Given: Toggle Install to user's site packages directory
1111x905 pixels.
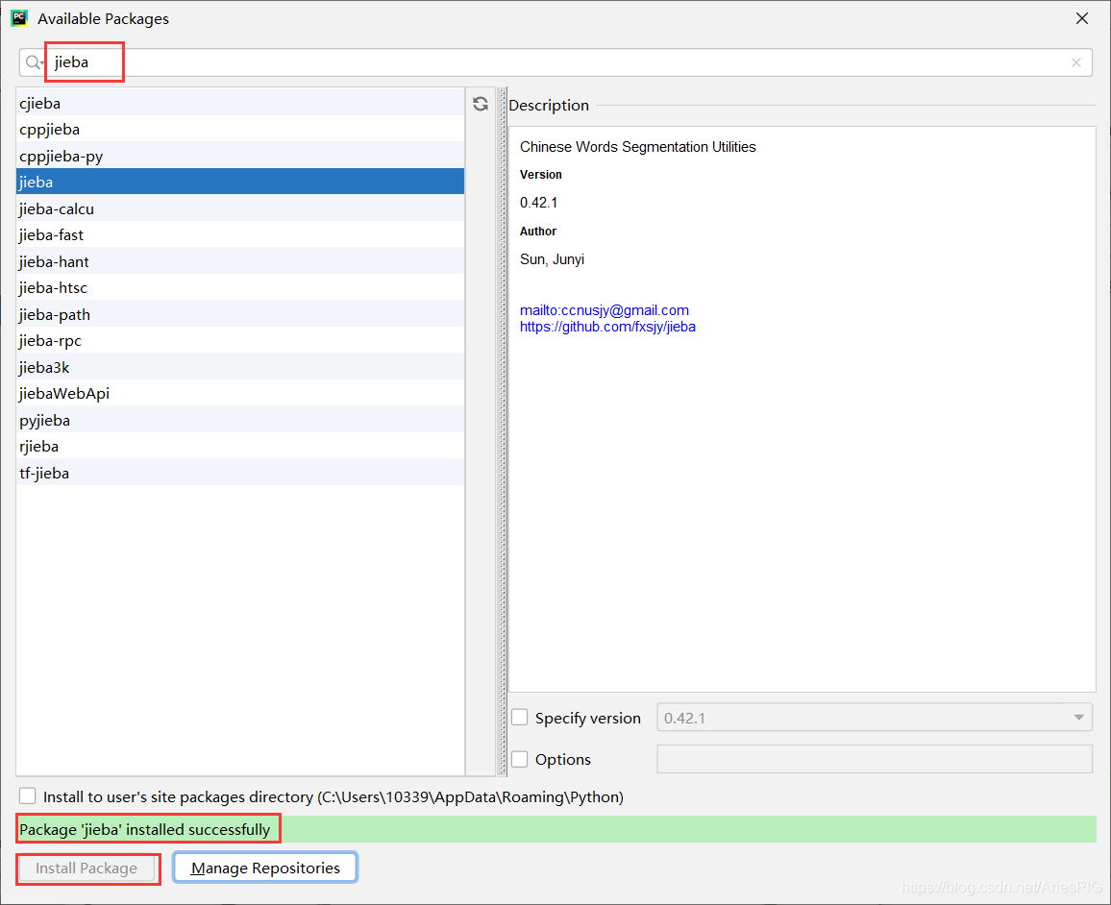Looking at the screenshot, I should (x=28, y=795).
